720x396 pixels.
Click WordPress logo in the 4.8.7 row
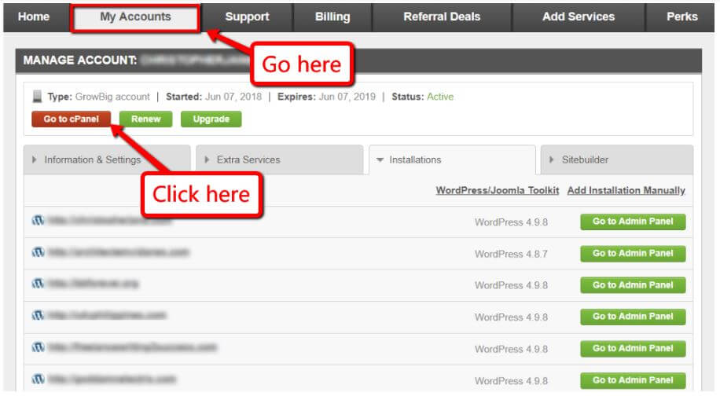click(38, 252)
